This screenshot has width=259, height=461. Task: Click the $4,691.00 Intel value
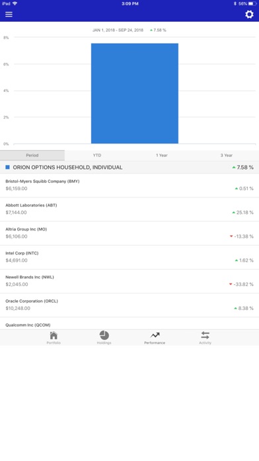pos(17,260)
